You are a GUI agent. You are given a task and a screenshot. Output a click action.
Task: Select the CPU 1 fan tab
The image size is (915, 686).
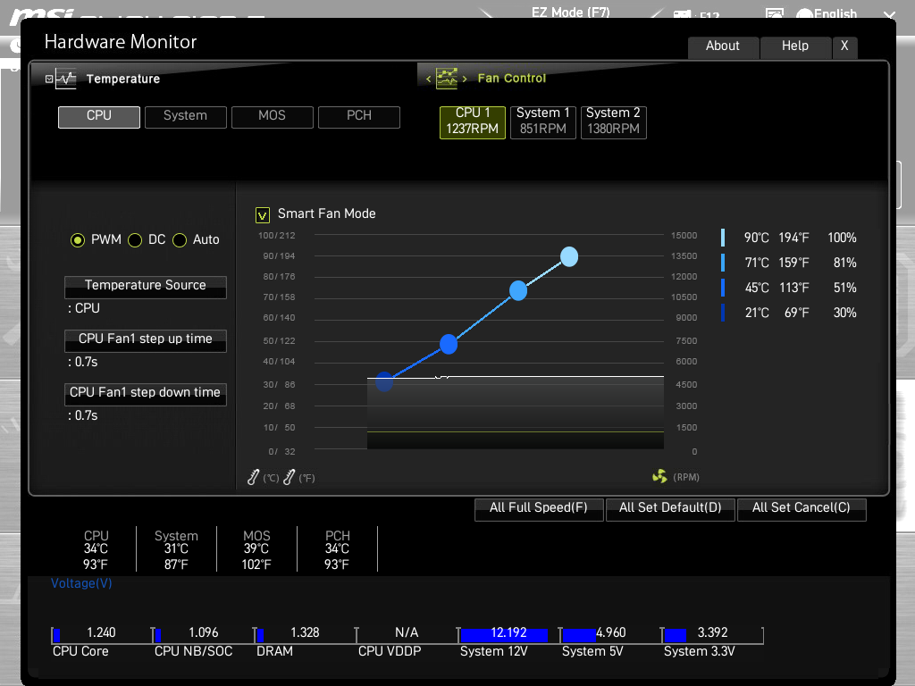pyautogui.click(x=473, y=121)
